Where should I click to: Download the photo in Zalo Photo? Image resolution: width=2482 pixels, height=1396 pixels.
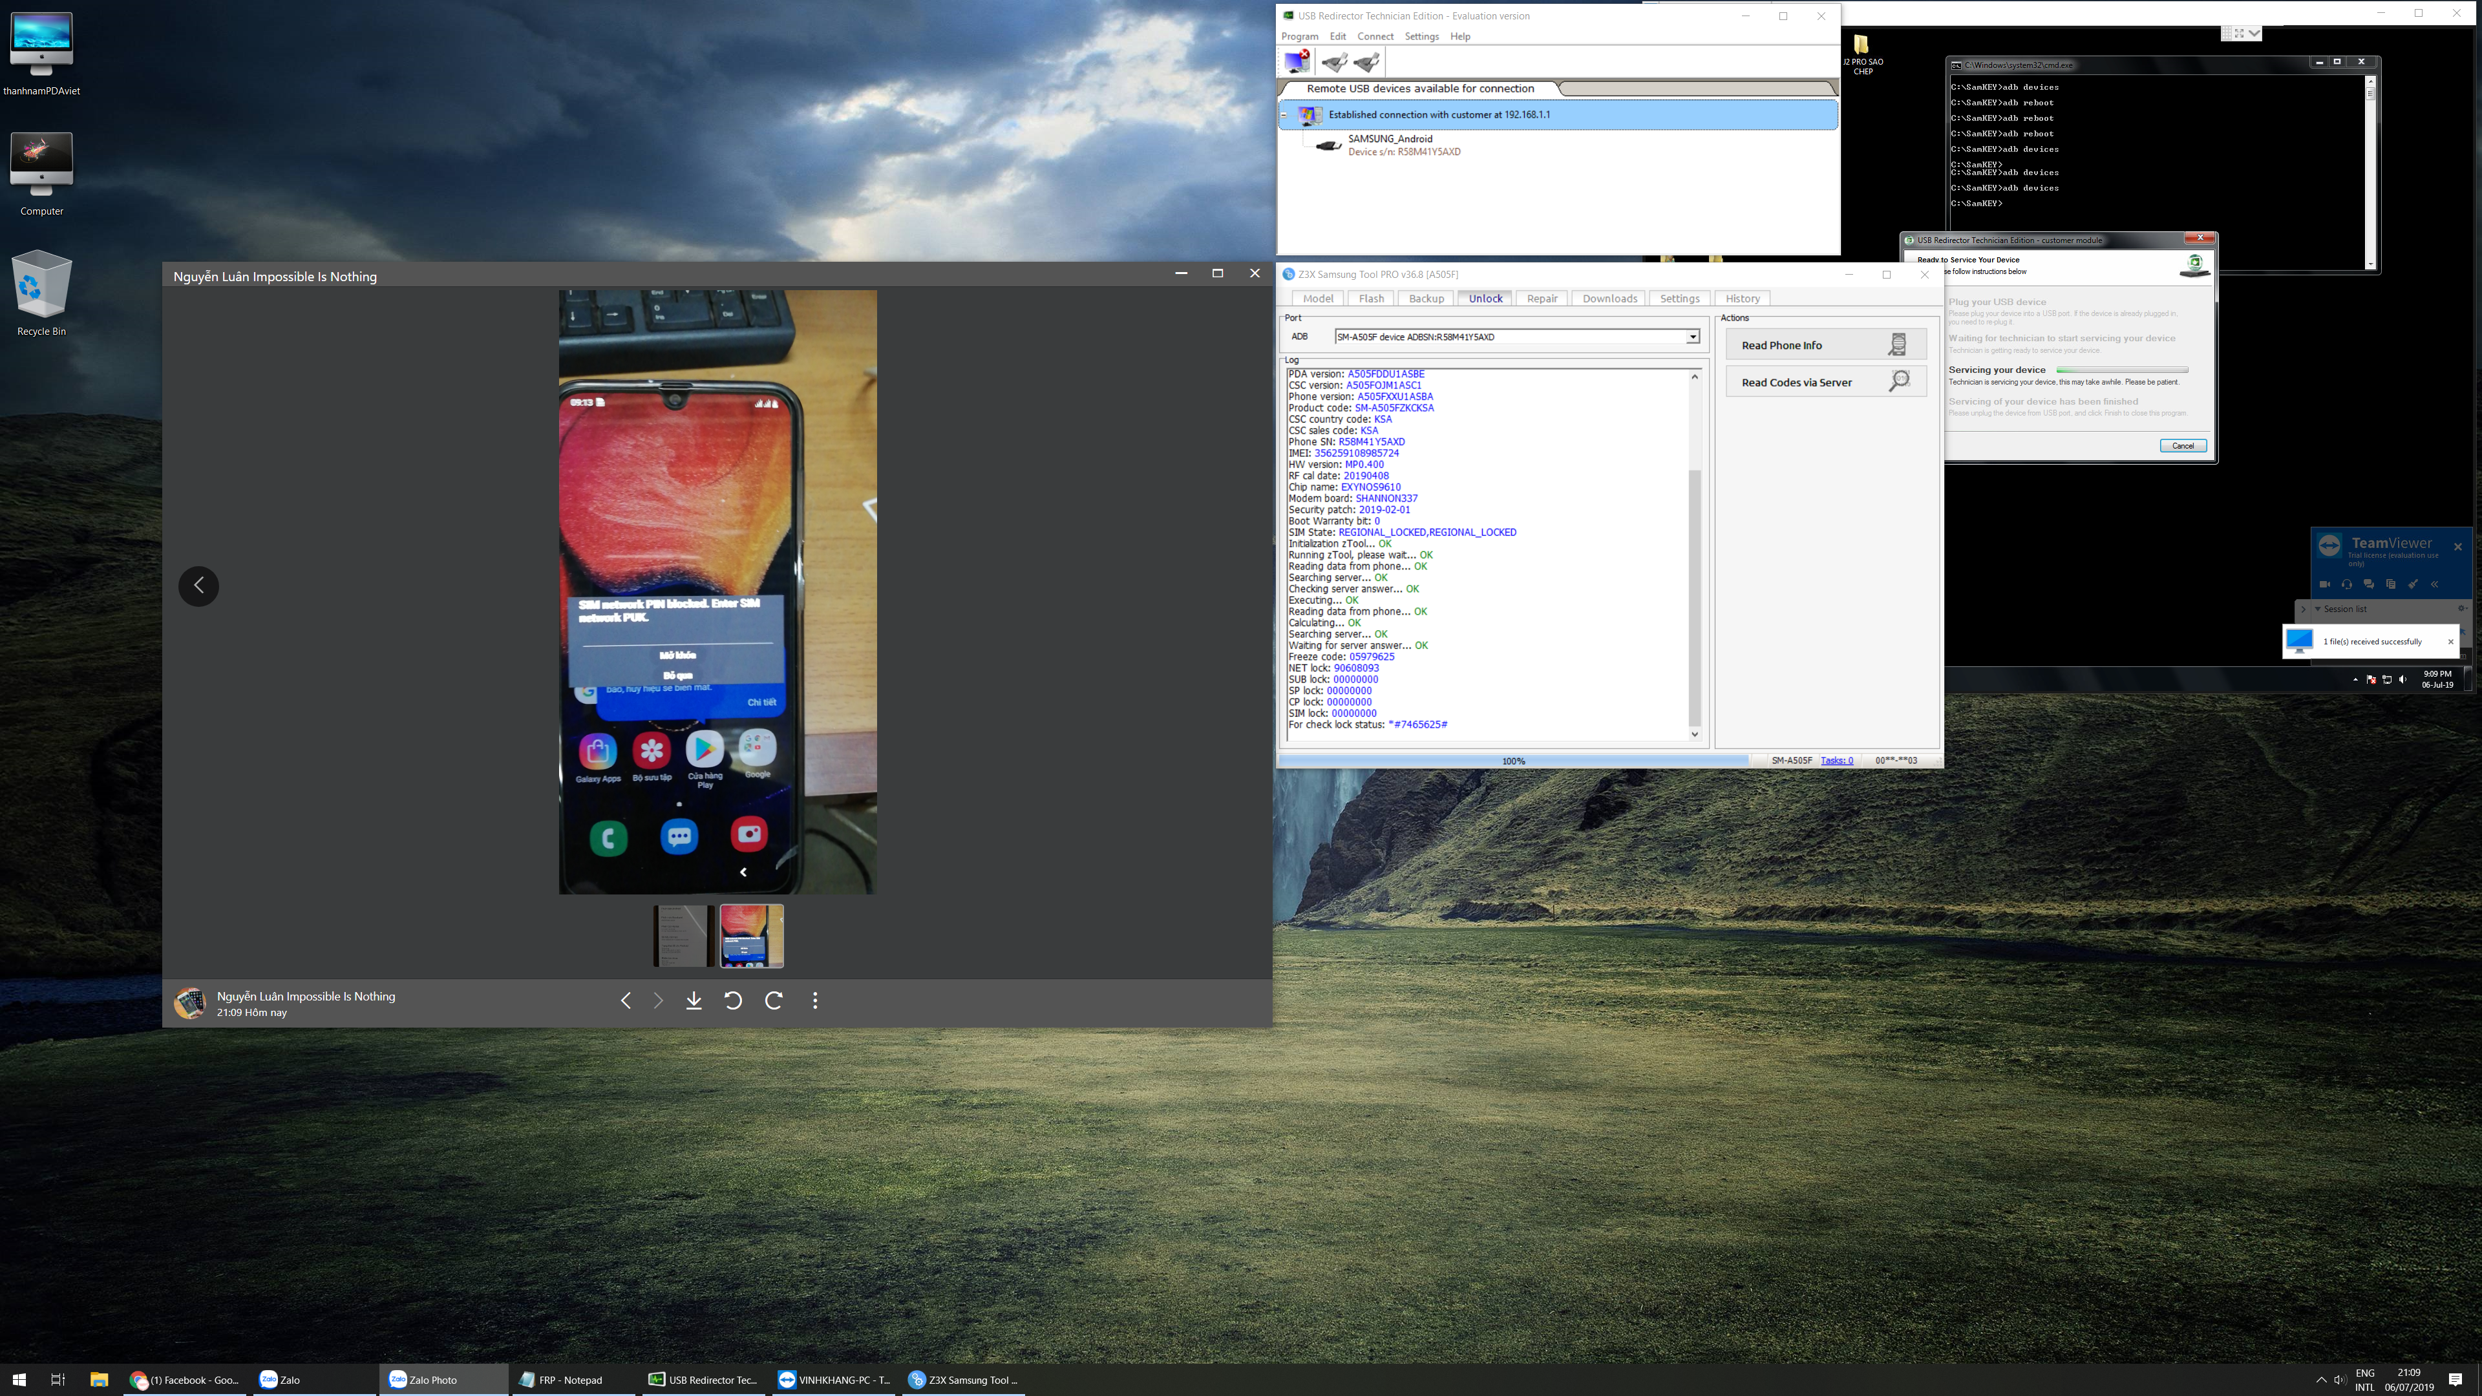[x=694, y=1001]
